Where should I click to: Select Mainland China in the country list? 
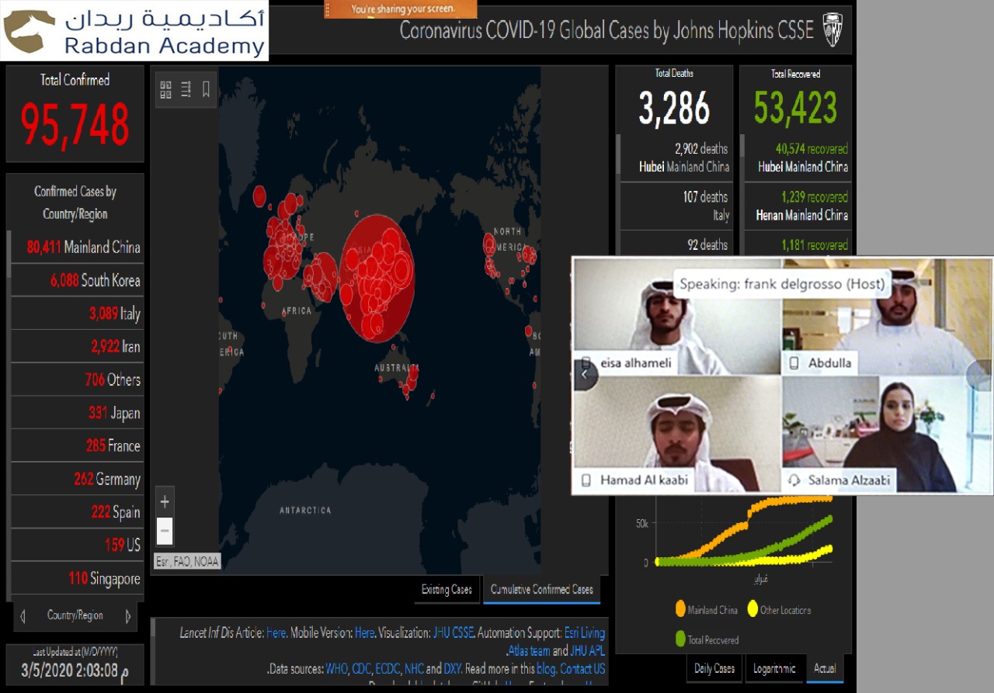point(84,248)
